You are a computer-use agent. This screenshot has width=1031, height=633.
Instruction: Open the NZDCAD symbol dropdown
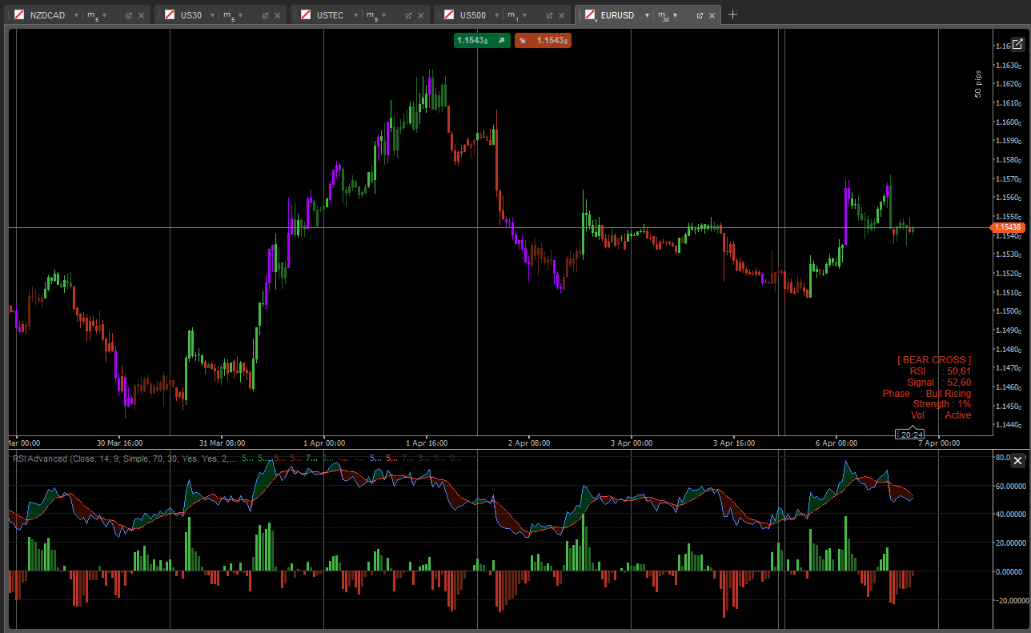point(75,15)
